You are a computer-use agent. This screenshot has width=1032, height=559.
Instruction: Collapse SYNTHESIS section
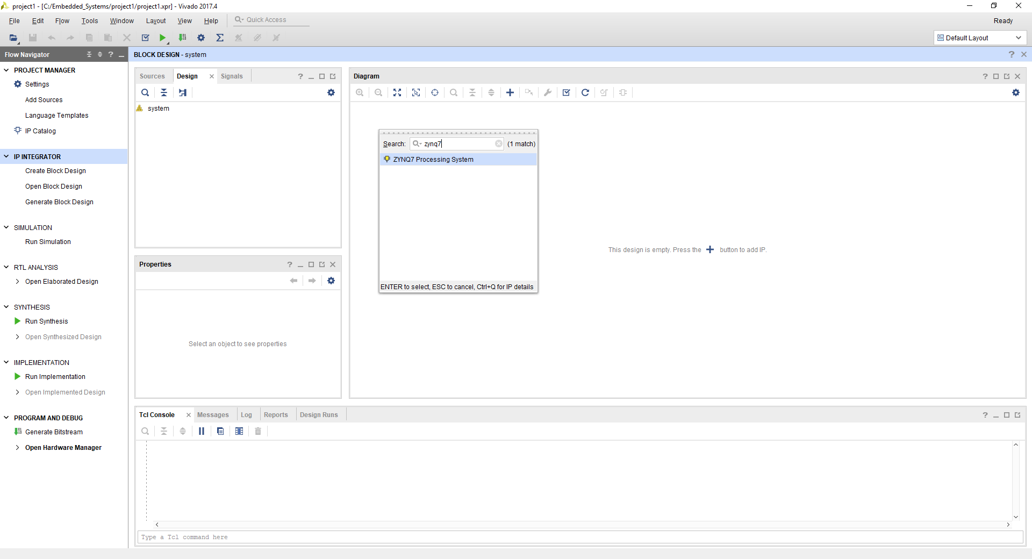click(x=6, y=307)
